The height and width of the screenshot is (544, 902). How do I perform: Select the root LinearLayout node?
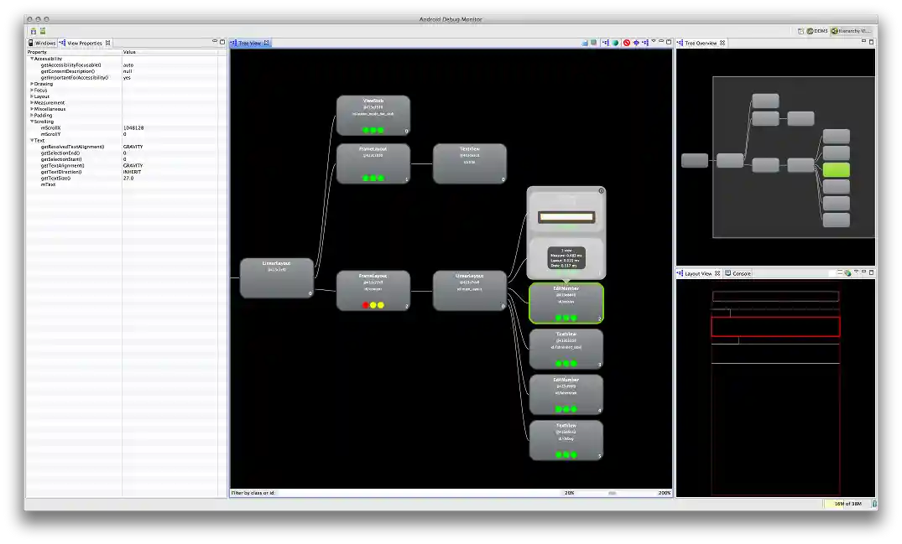(x=277, y=277)
